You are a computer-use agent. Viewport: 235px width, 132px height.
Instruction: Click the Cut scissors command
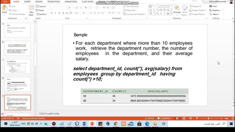(x=12, y=6)
